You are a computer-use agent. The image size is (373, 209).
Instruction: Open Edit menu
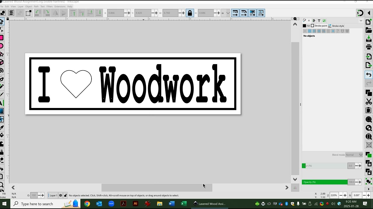click(7, 6)
